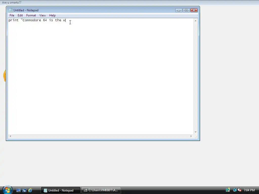
Task: Click the horizontal scrollbar right arrow
Action: 191,136
